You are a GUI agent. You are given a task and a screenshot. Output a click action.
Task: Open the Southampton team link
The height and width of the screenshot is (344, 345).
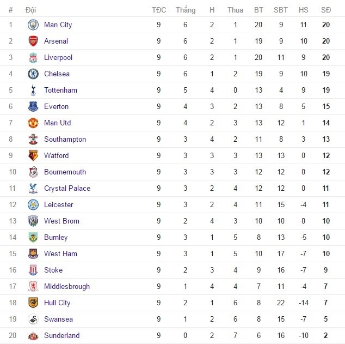(65, 140)
